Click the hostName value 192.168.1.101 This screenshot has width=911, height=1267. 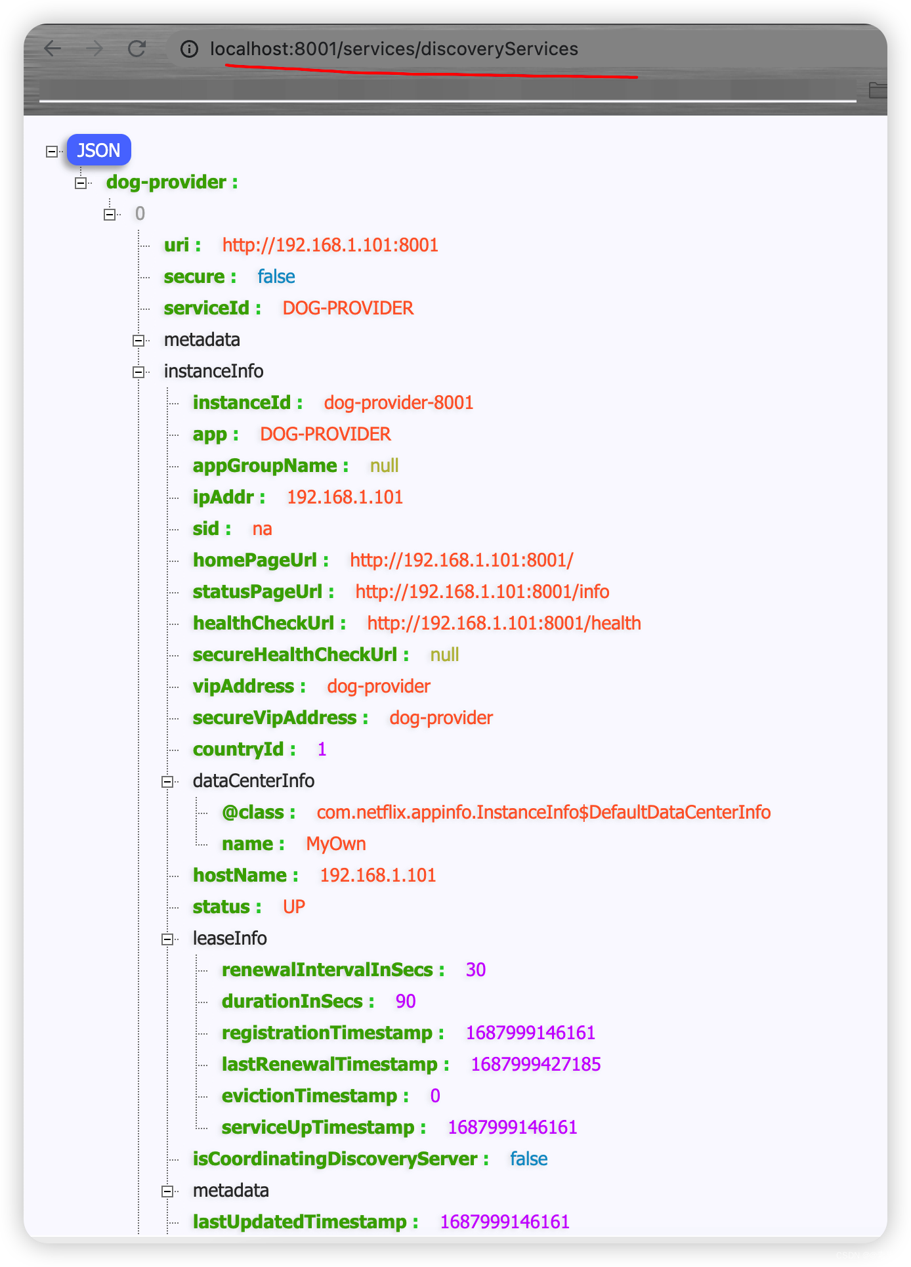click(x=378, y=875)
